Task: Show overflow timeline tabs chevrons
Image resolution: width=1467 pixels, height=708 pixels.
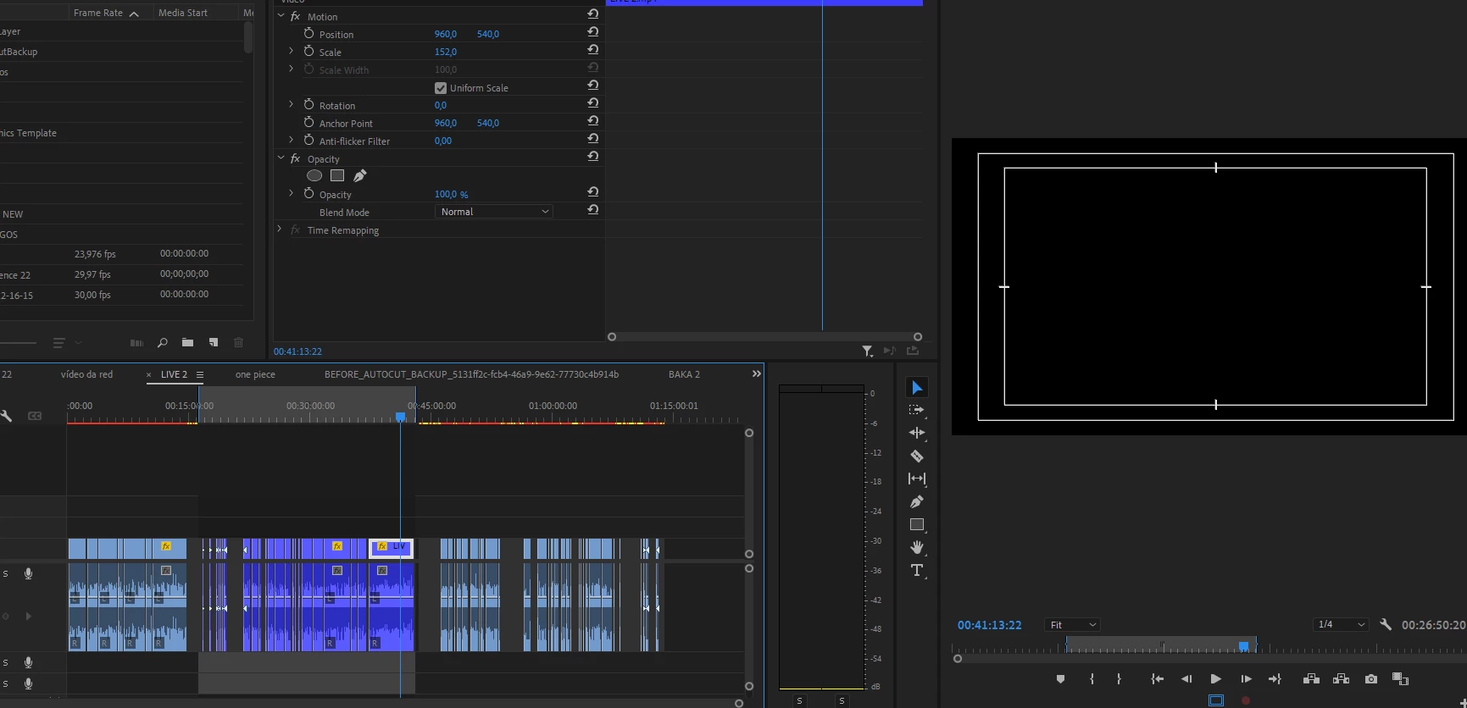Action: click(756, 373)
